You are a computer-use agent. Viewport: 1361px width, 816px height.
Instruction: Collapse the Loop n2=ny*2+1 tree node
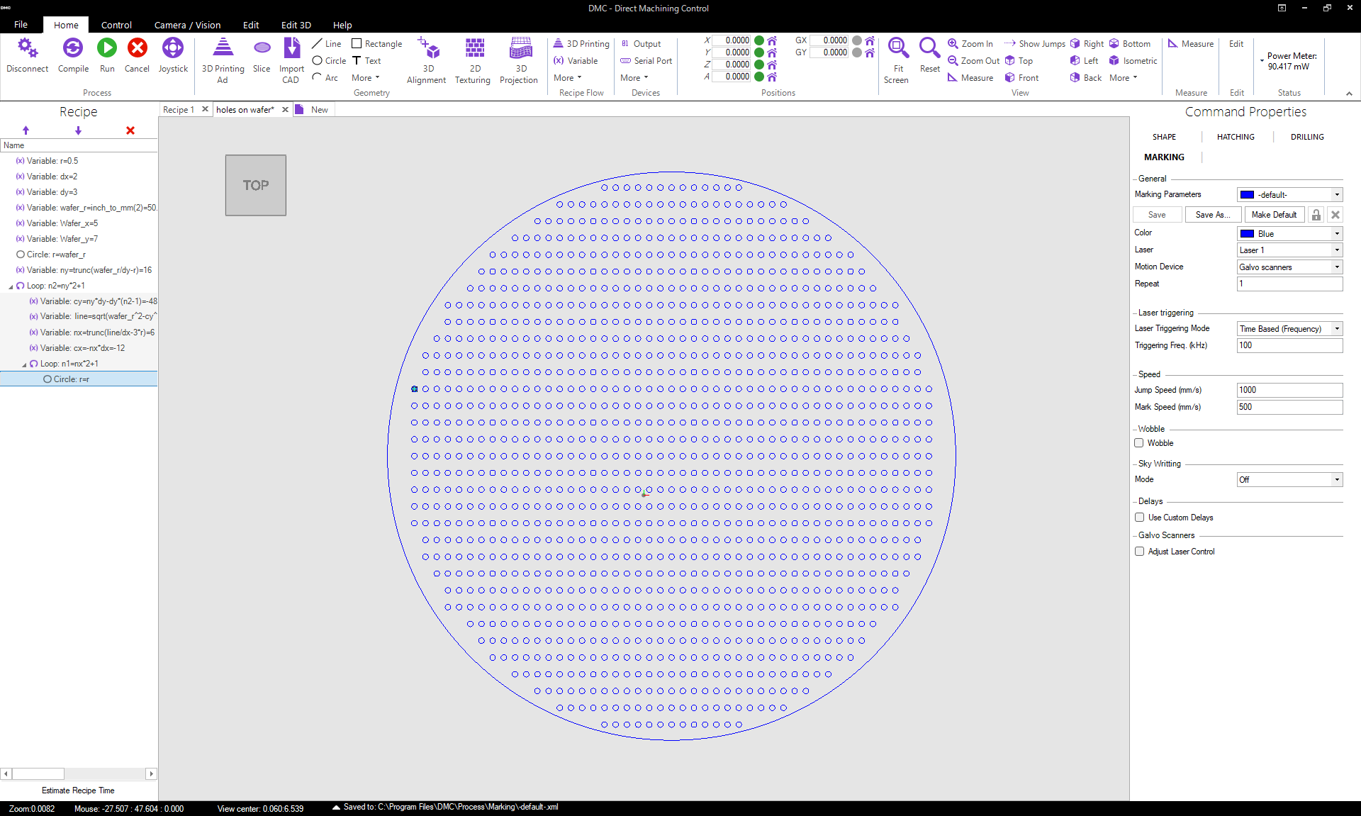click(11, 286)
